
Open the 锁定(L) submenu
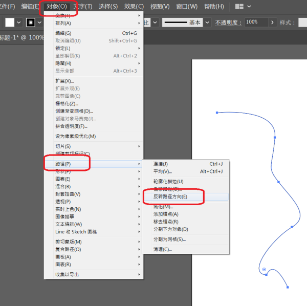coord(94,48)
